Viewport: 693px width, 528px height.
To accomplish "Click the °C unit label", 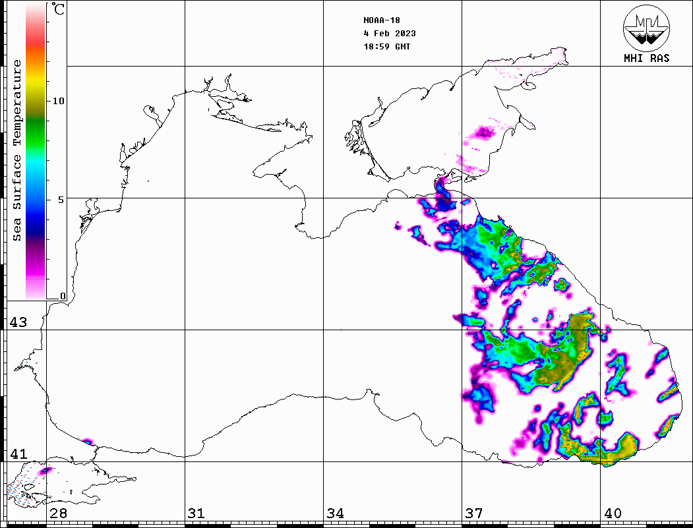I will [58, 9].
